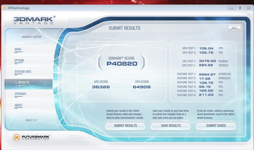
Task: Click the 'Save your results on your hard drive' text
Action: tap(171, 114)
